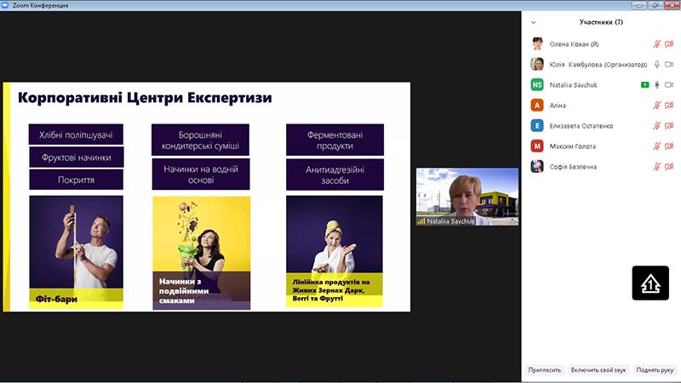
Task: Click the camera-off icon for Елизавета Остапенко
Action: click(x=669, y=125)
